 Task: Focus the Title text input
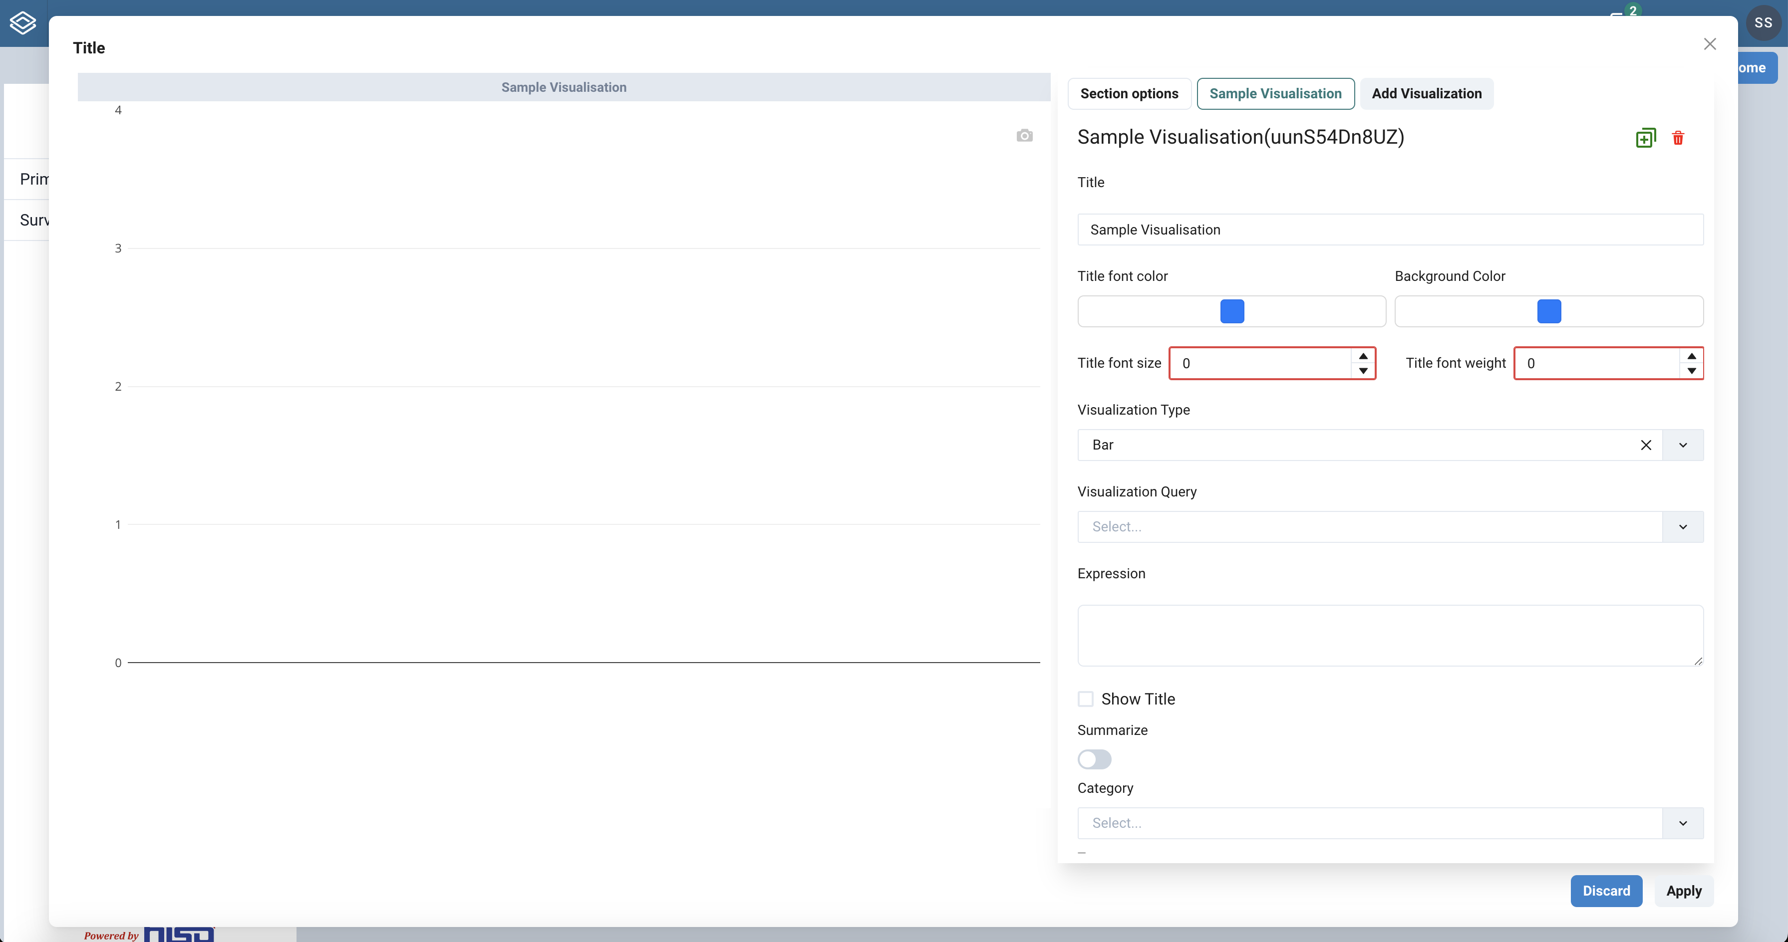click(1390, 230)
